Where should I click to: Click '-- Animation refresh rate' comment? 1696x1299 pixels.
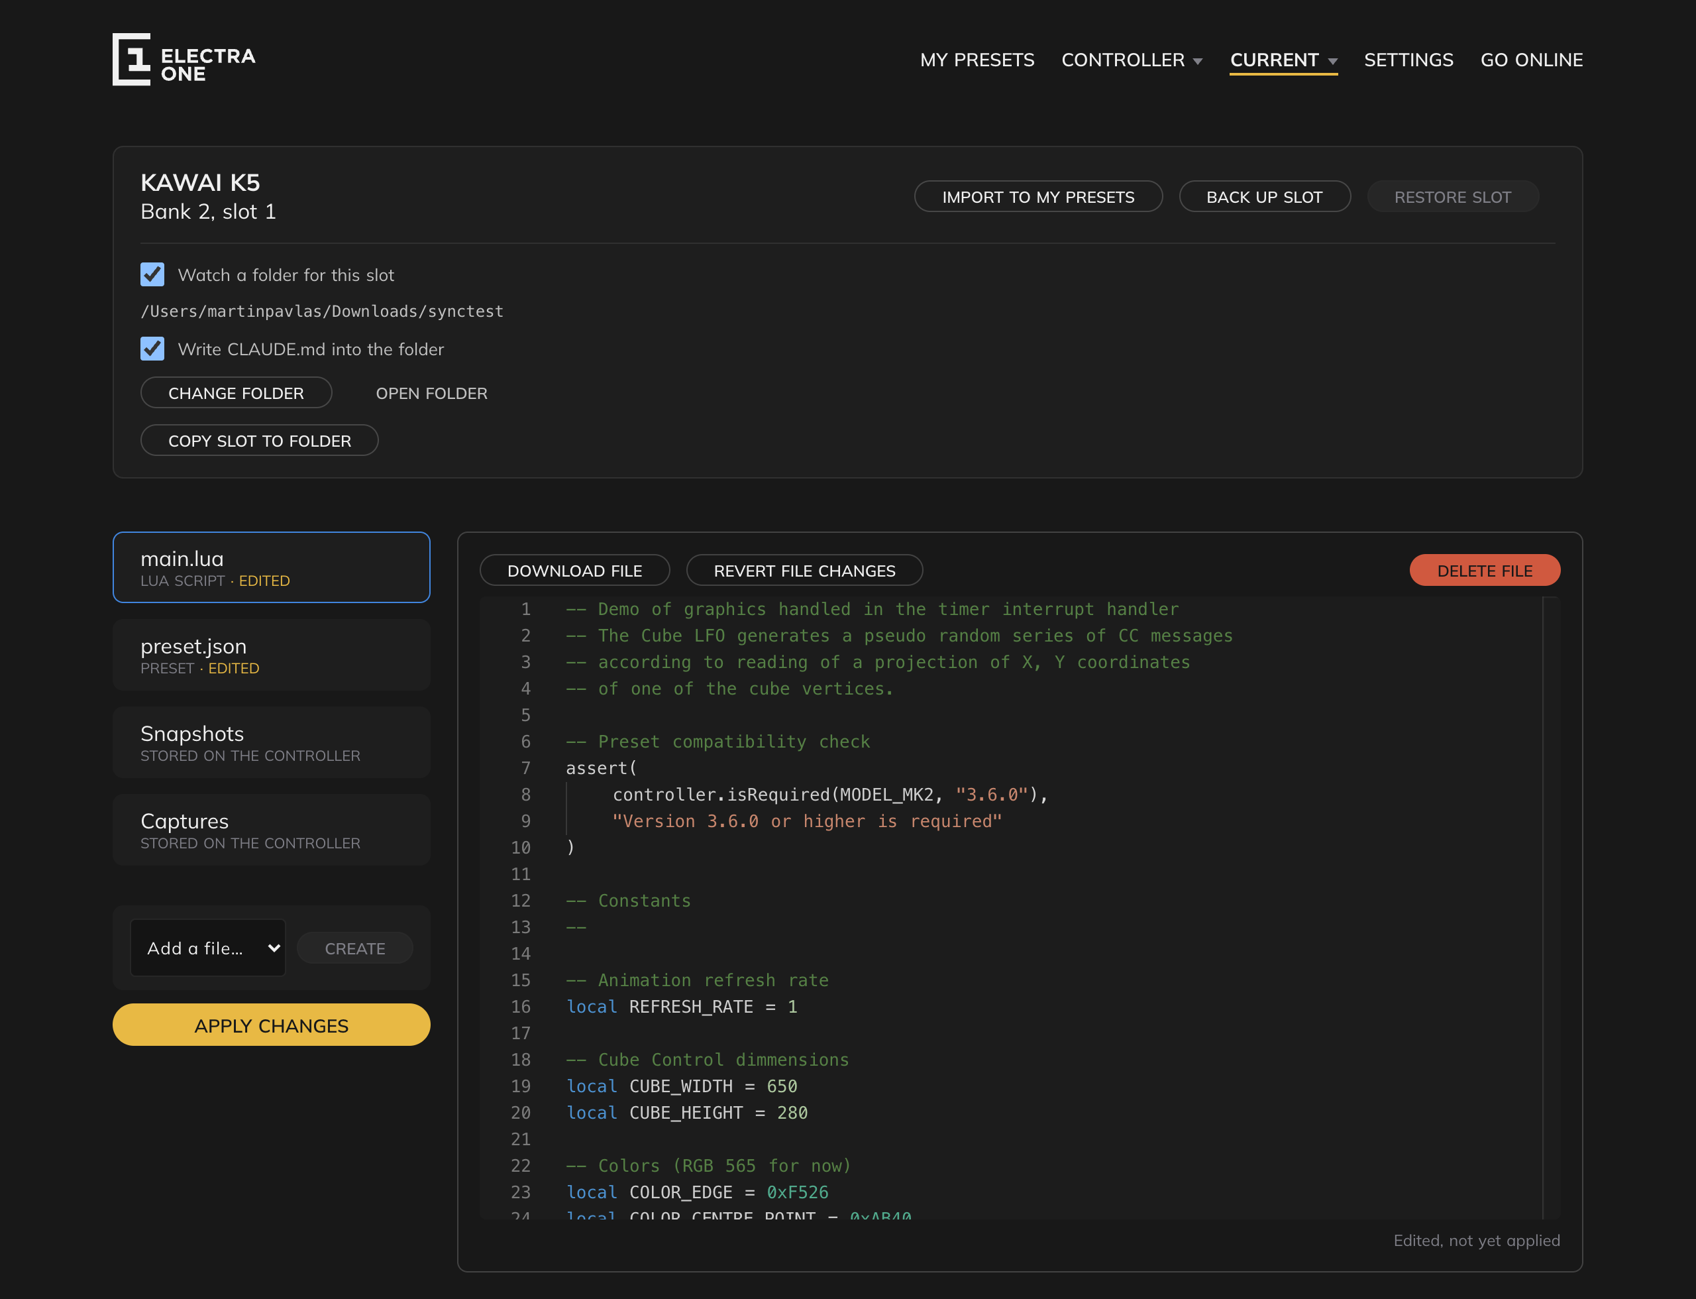[697, 980]
